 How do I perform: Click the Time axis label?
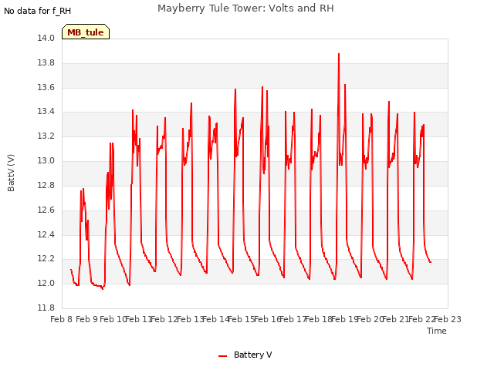tap(437, 331)
